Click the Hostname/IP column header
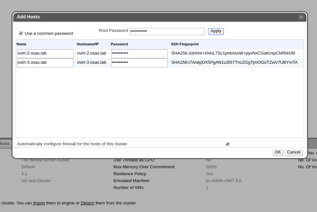Image resolution: width=317 pixels, height=212 pixels. [x=88, y=44]
